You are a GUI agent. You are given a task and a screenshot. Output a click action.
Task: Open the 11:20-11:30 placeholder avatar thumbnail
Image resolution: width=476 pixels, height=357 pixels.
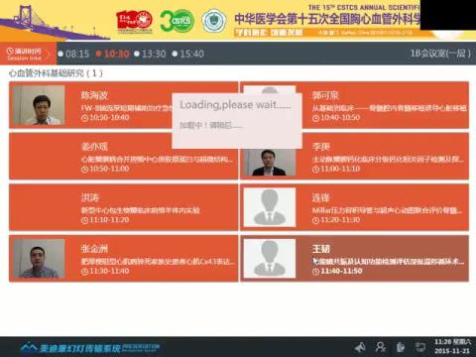pos(270,207)
